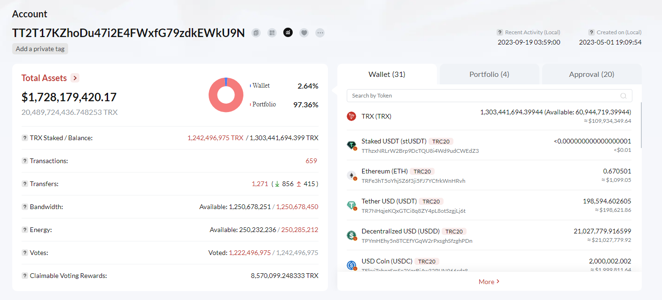Click the Portfolio legend entry
Viewport: 662px width, 300px height.
click(x=263, y=105)
